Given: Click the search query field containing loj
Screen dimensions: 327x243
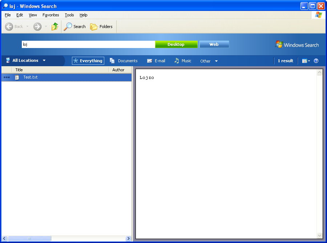Looking at the screenshot, I should click(88, 44).
